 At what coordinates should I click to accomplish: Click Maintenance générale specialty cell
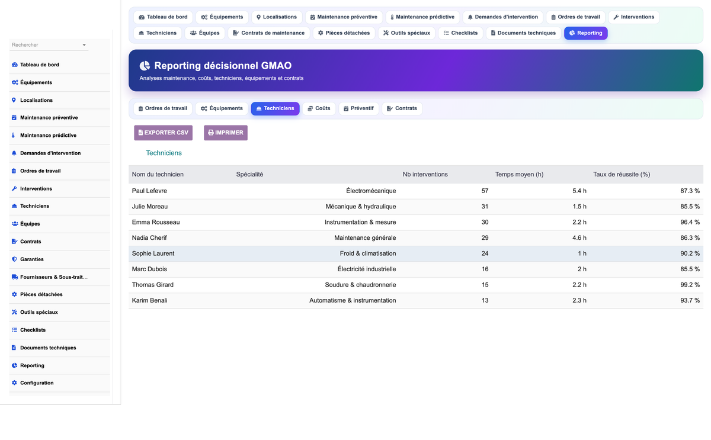[x=365, y=237]
